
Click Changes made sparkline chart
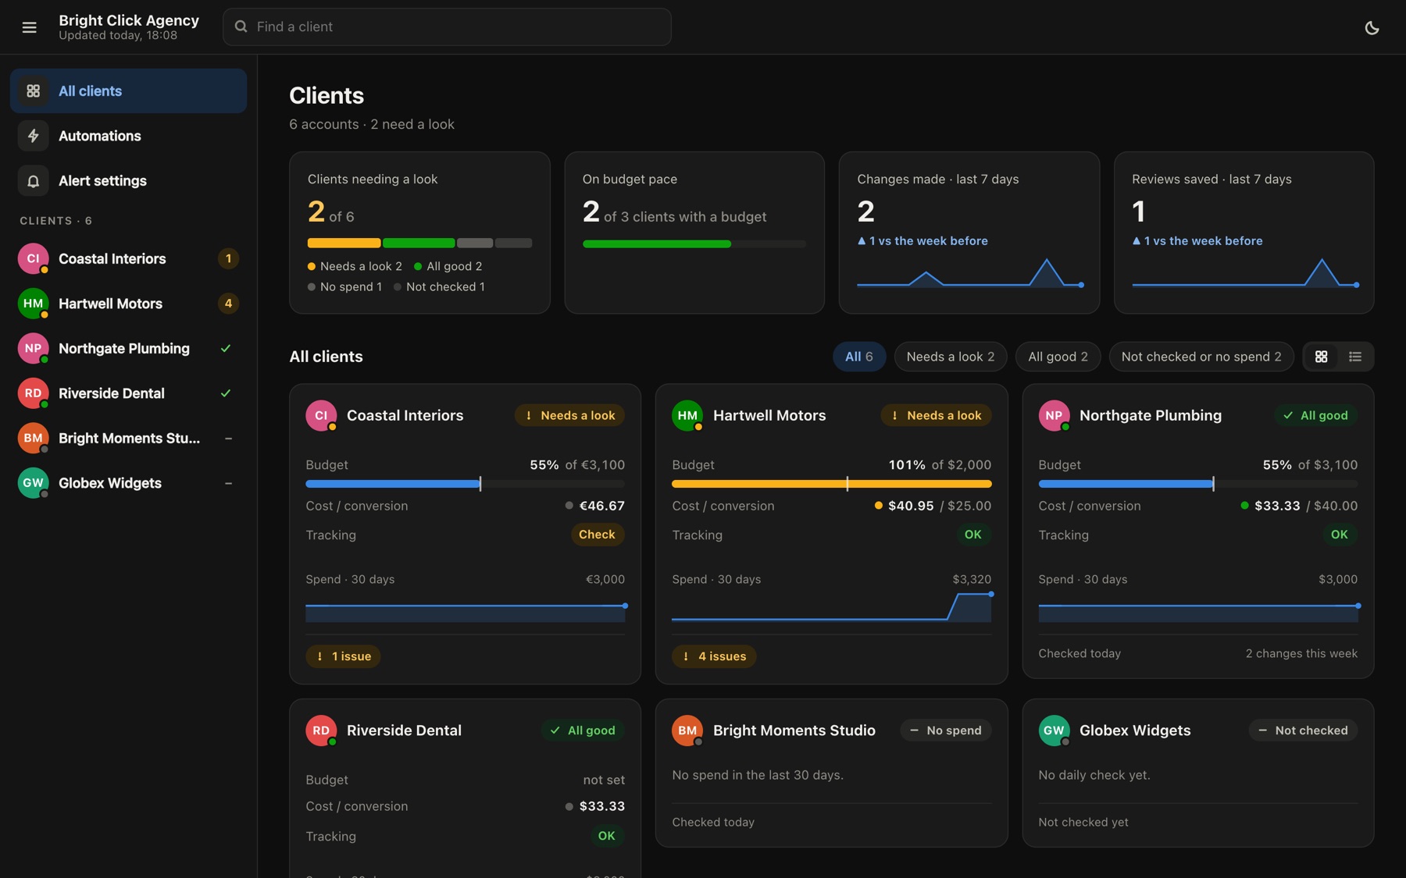click(969, 273)
